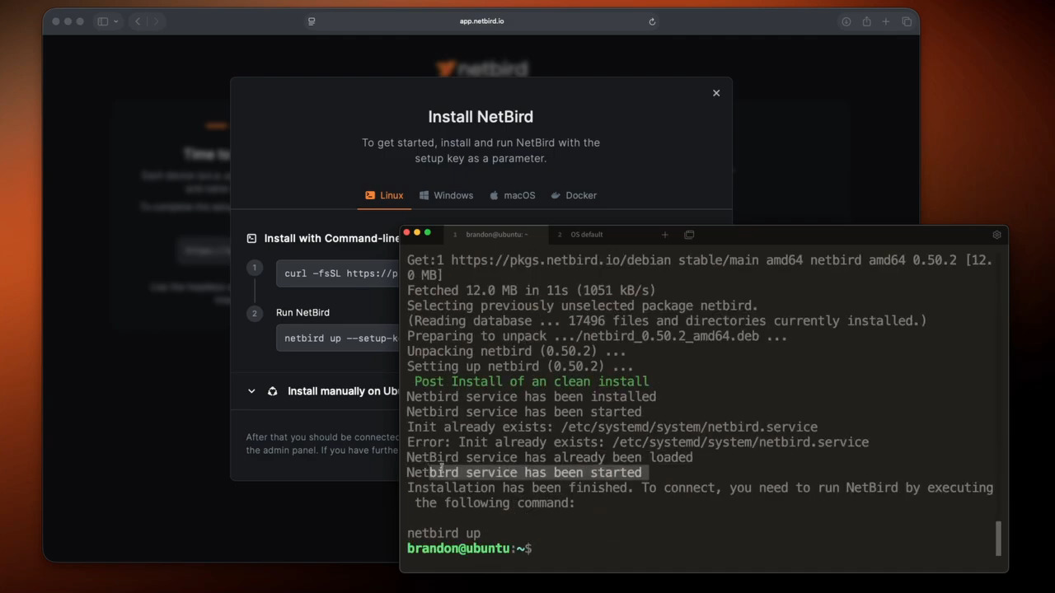Show Safari downloads
1055x593 pixels.
pos(846,21)
